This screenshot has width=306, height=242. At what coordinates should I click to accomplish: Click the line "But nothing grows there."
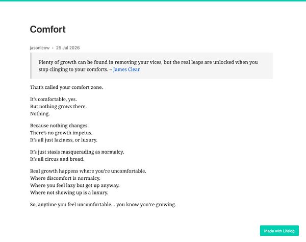[58, 106]
